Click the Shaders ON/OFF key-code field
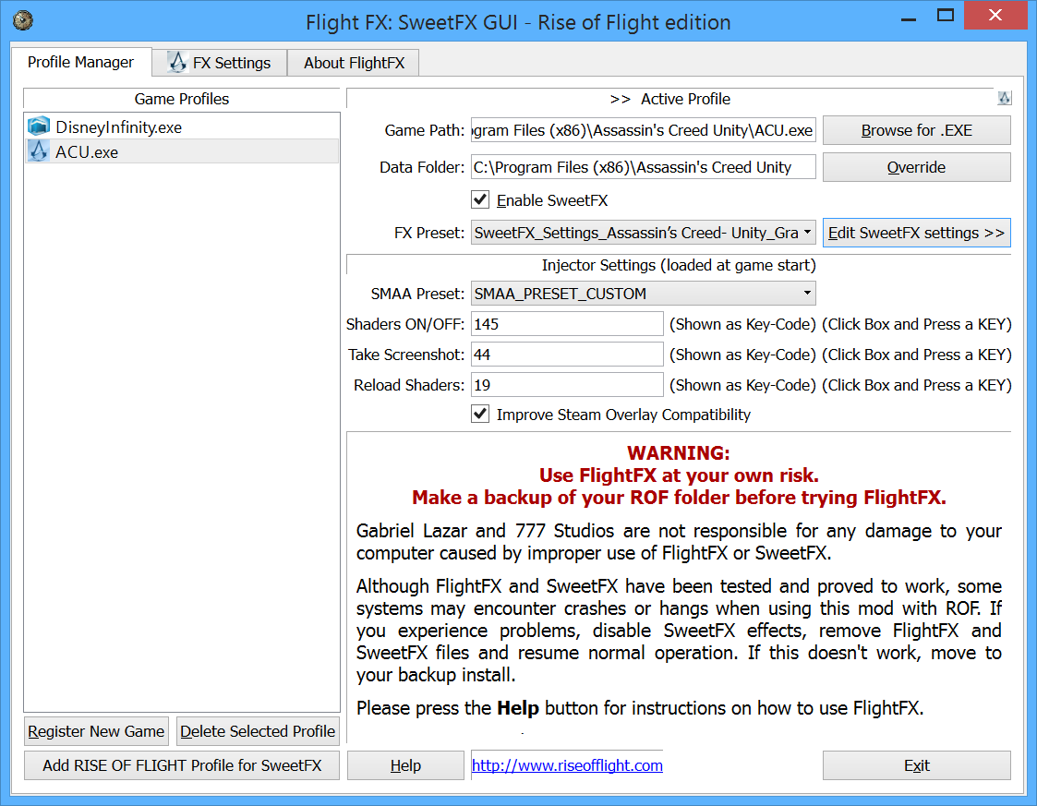1037x806 pixels. 567,324
